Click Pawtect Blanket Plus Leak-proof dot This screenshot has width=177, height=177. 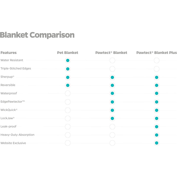pos(157,127)
